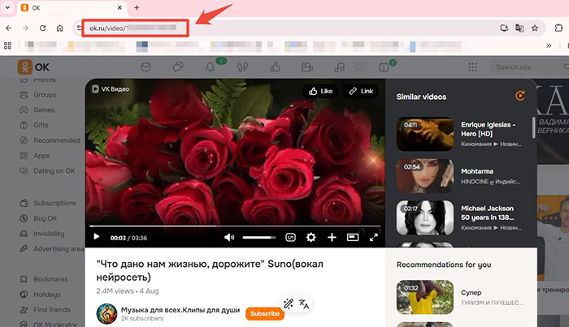Reload the page with refresh icon
Screen dimensions: 569x327
42,28
